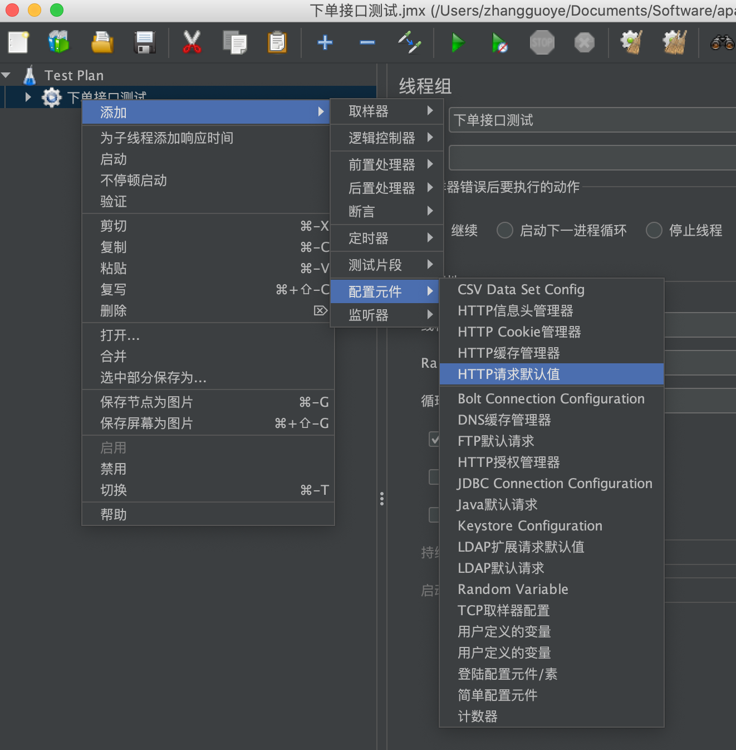The height and width of the screenshot is (750, 736).
Task: Click the gray STOP icon
Action: (x=542, y=42)
